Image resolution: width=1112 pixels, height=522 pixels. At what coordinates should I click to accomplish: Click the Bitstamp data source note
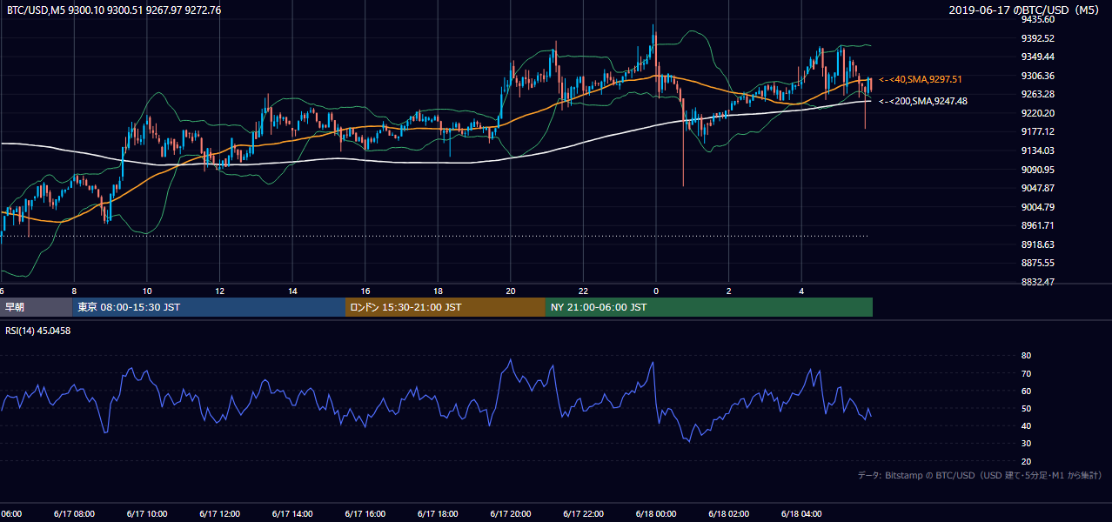point(980,475)
